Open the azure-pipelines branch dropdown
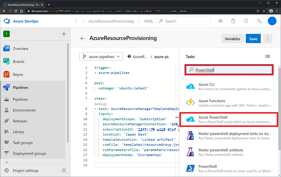 pos(101,56)
